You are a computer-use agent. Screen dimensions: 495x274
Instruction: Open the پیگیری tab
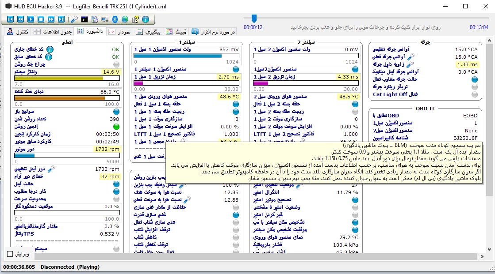[x=148, y=32]
